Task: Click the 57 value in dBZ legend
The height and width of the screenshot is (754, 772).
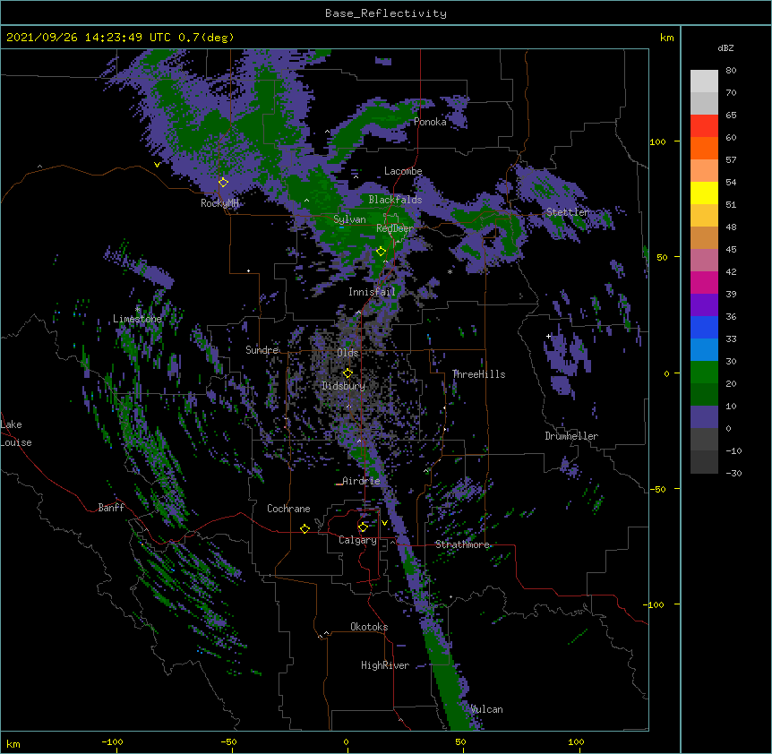Action: (731, 160)
